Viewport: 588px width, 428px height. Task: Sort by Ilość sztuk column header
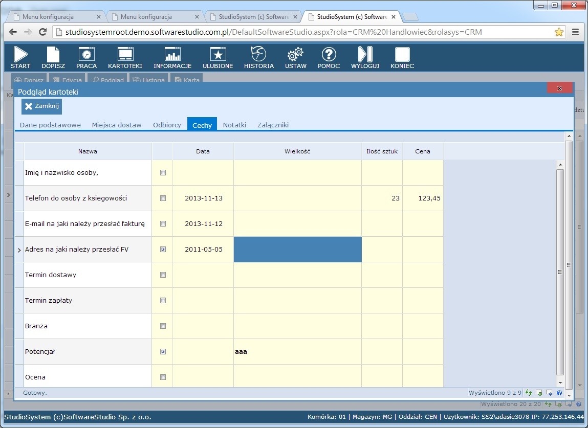tap(382, 151)
